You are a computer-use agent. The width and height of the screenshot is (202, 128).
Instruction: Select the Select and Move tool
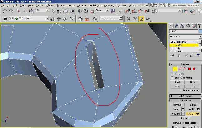tap(79, 11)
